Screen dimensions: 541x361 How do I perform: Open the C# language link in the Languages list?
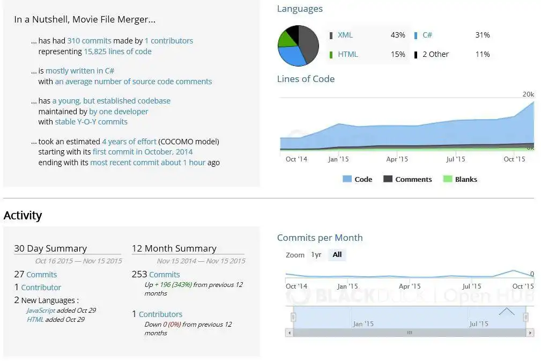point(427,35)
